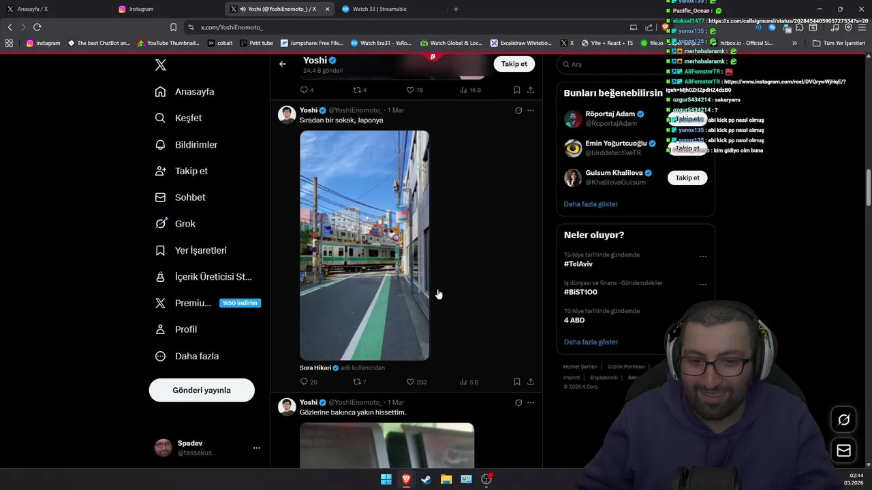Click the Takip et people icon in sidebar
Screen dimensions: 872x490
point(160,171)
